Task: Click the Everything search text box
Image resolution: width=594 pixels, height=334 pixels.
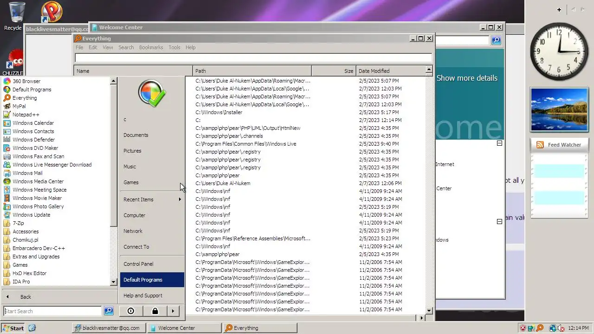Action: (253, 58)
